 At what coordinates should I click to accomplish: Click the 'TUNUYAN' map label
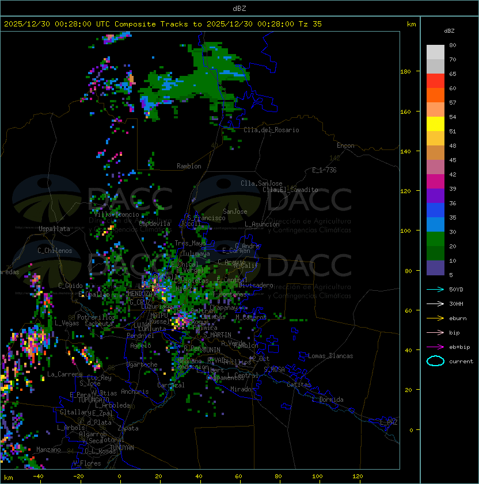coord(122,448)
